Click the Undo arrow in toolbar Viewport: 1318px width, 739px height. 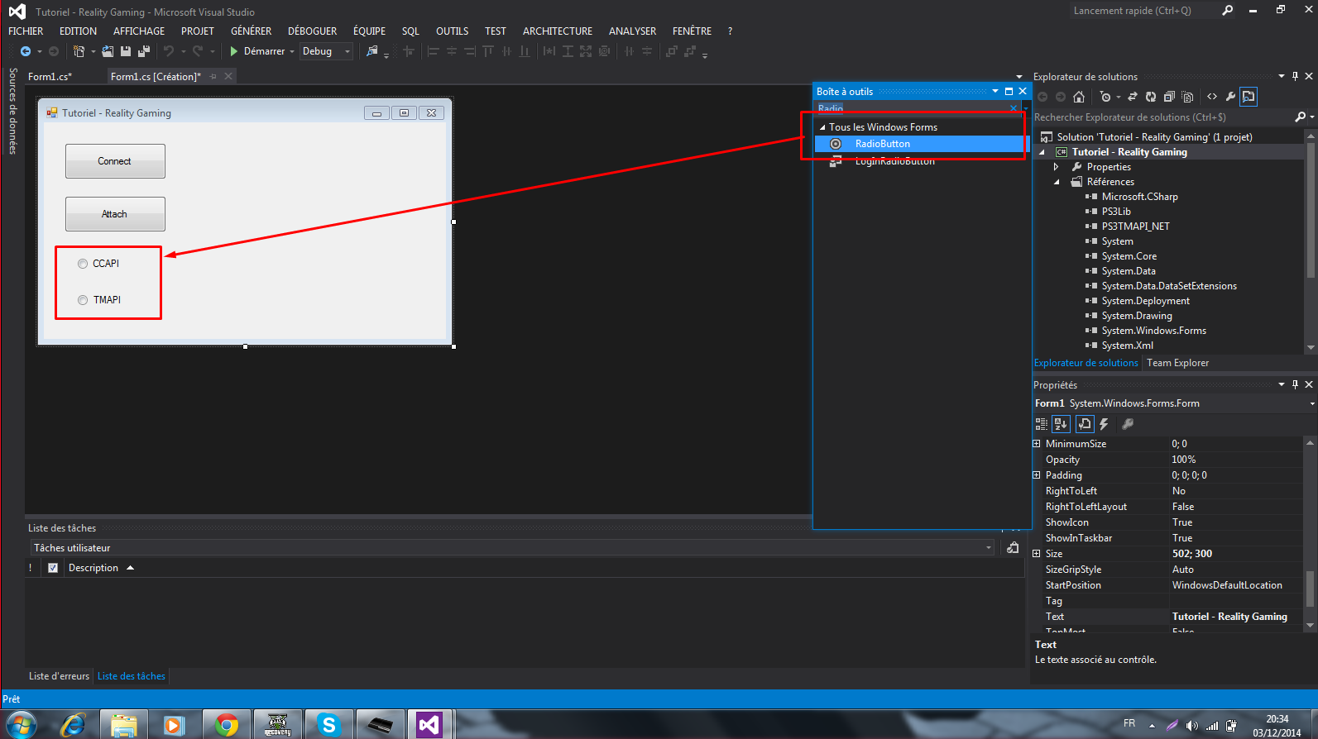pyautogui.click(x=169, y=51)
